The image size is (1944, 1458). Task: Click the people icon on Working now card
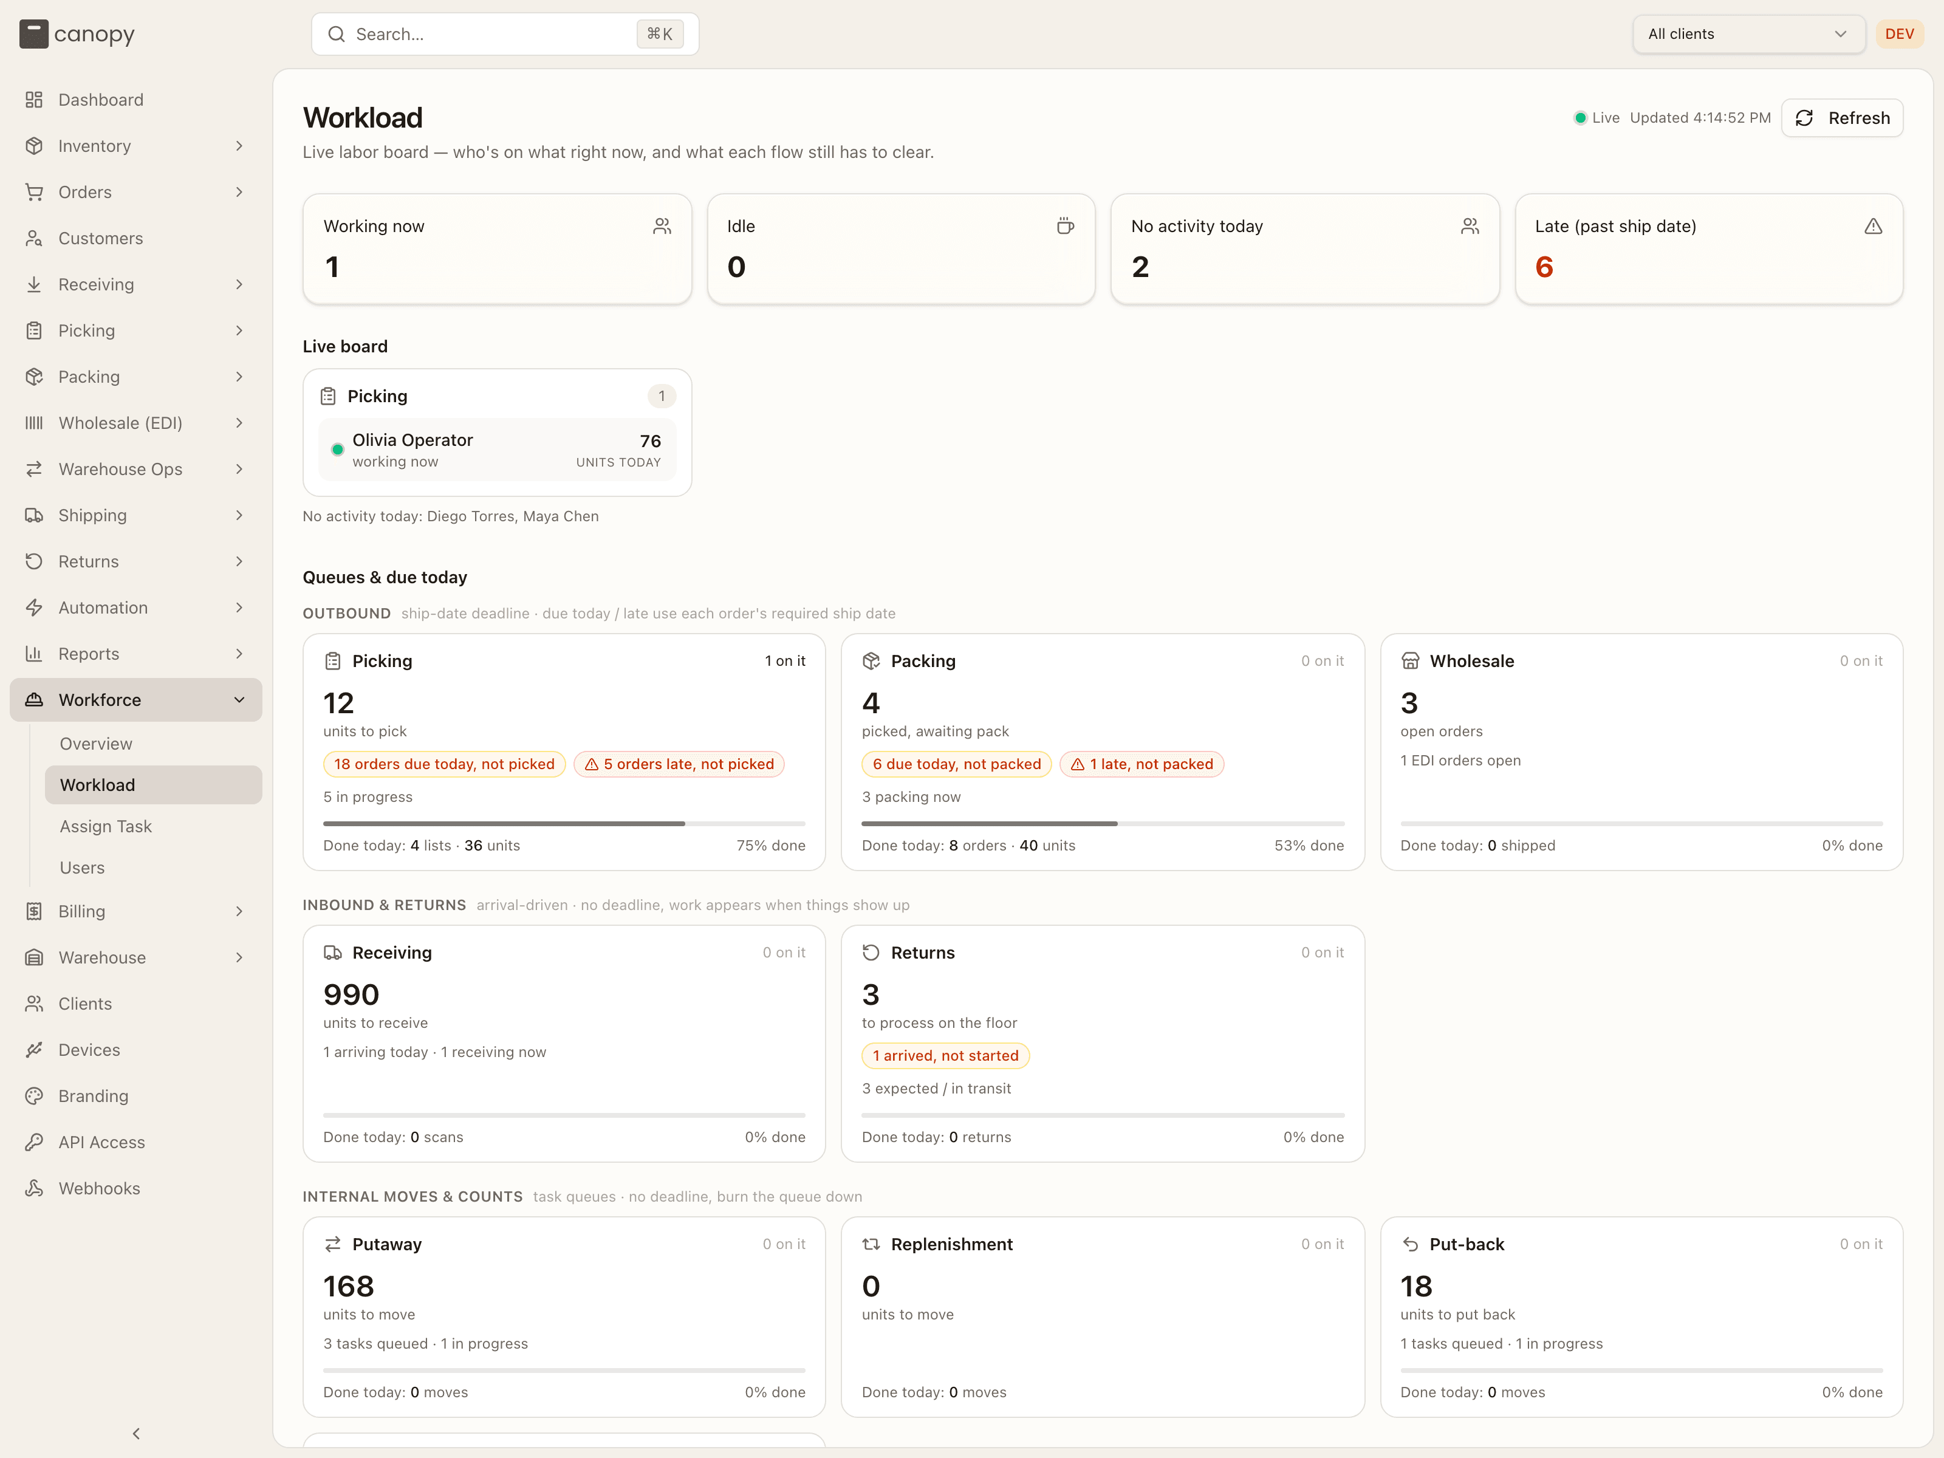662,226
